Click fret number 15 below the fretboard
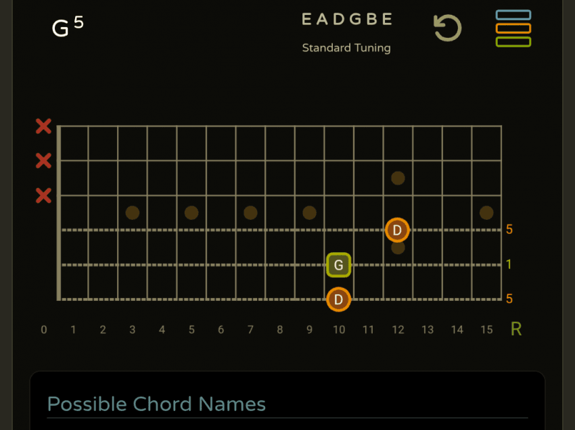This screenshot has height=430, width=575. (486, 330)
